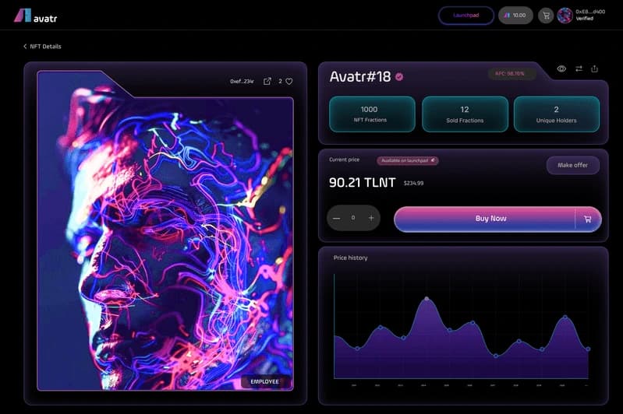Increase quantity with the plus button
This screenshot has height=414, width=623.
tap(371, 218)
